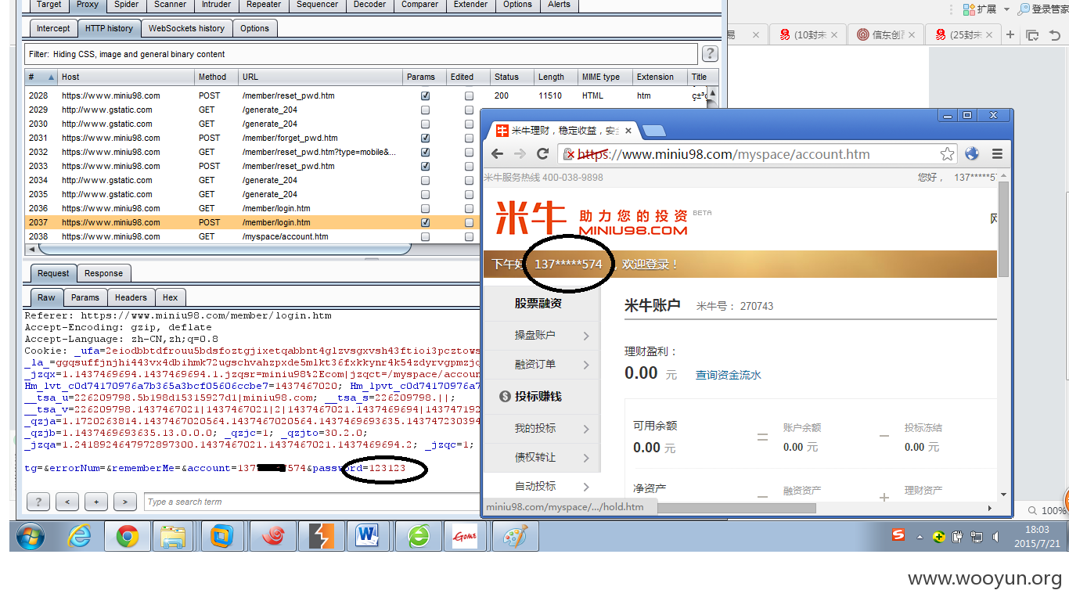Select the Hex view tab
The height and width of the screenshot is (601, 1069).
[x=171, y=297]
